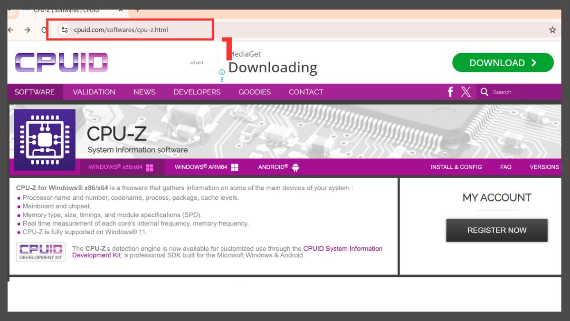
Task: Click the browser back arrow
Action: coord(10,30)
